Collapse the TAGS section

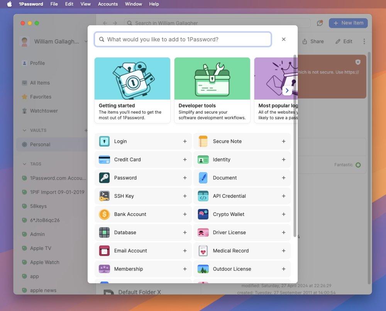(x=24, y=164)
